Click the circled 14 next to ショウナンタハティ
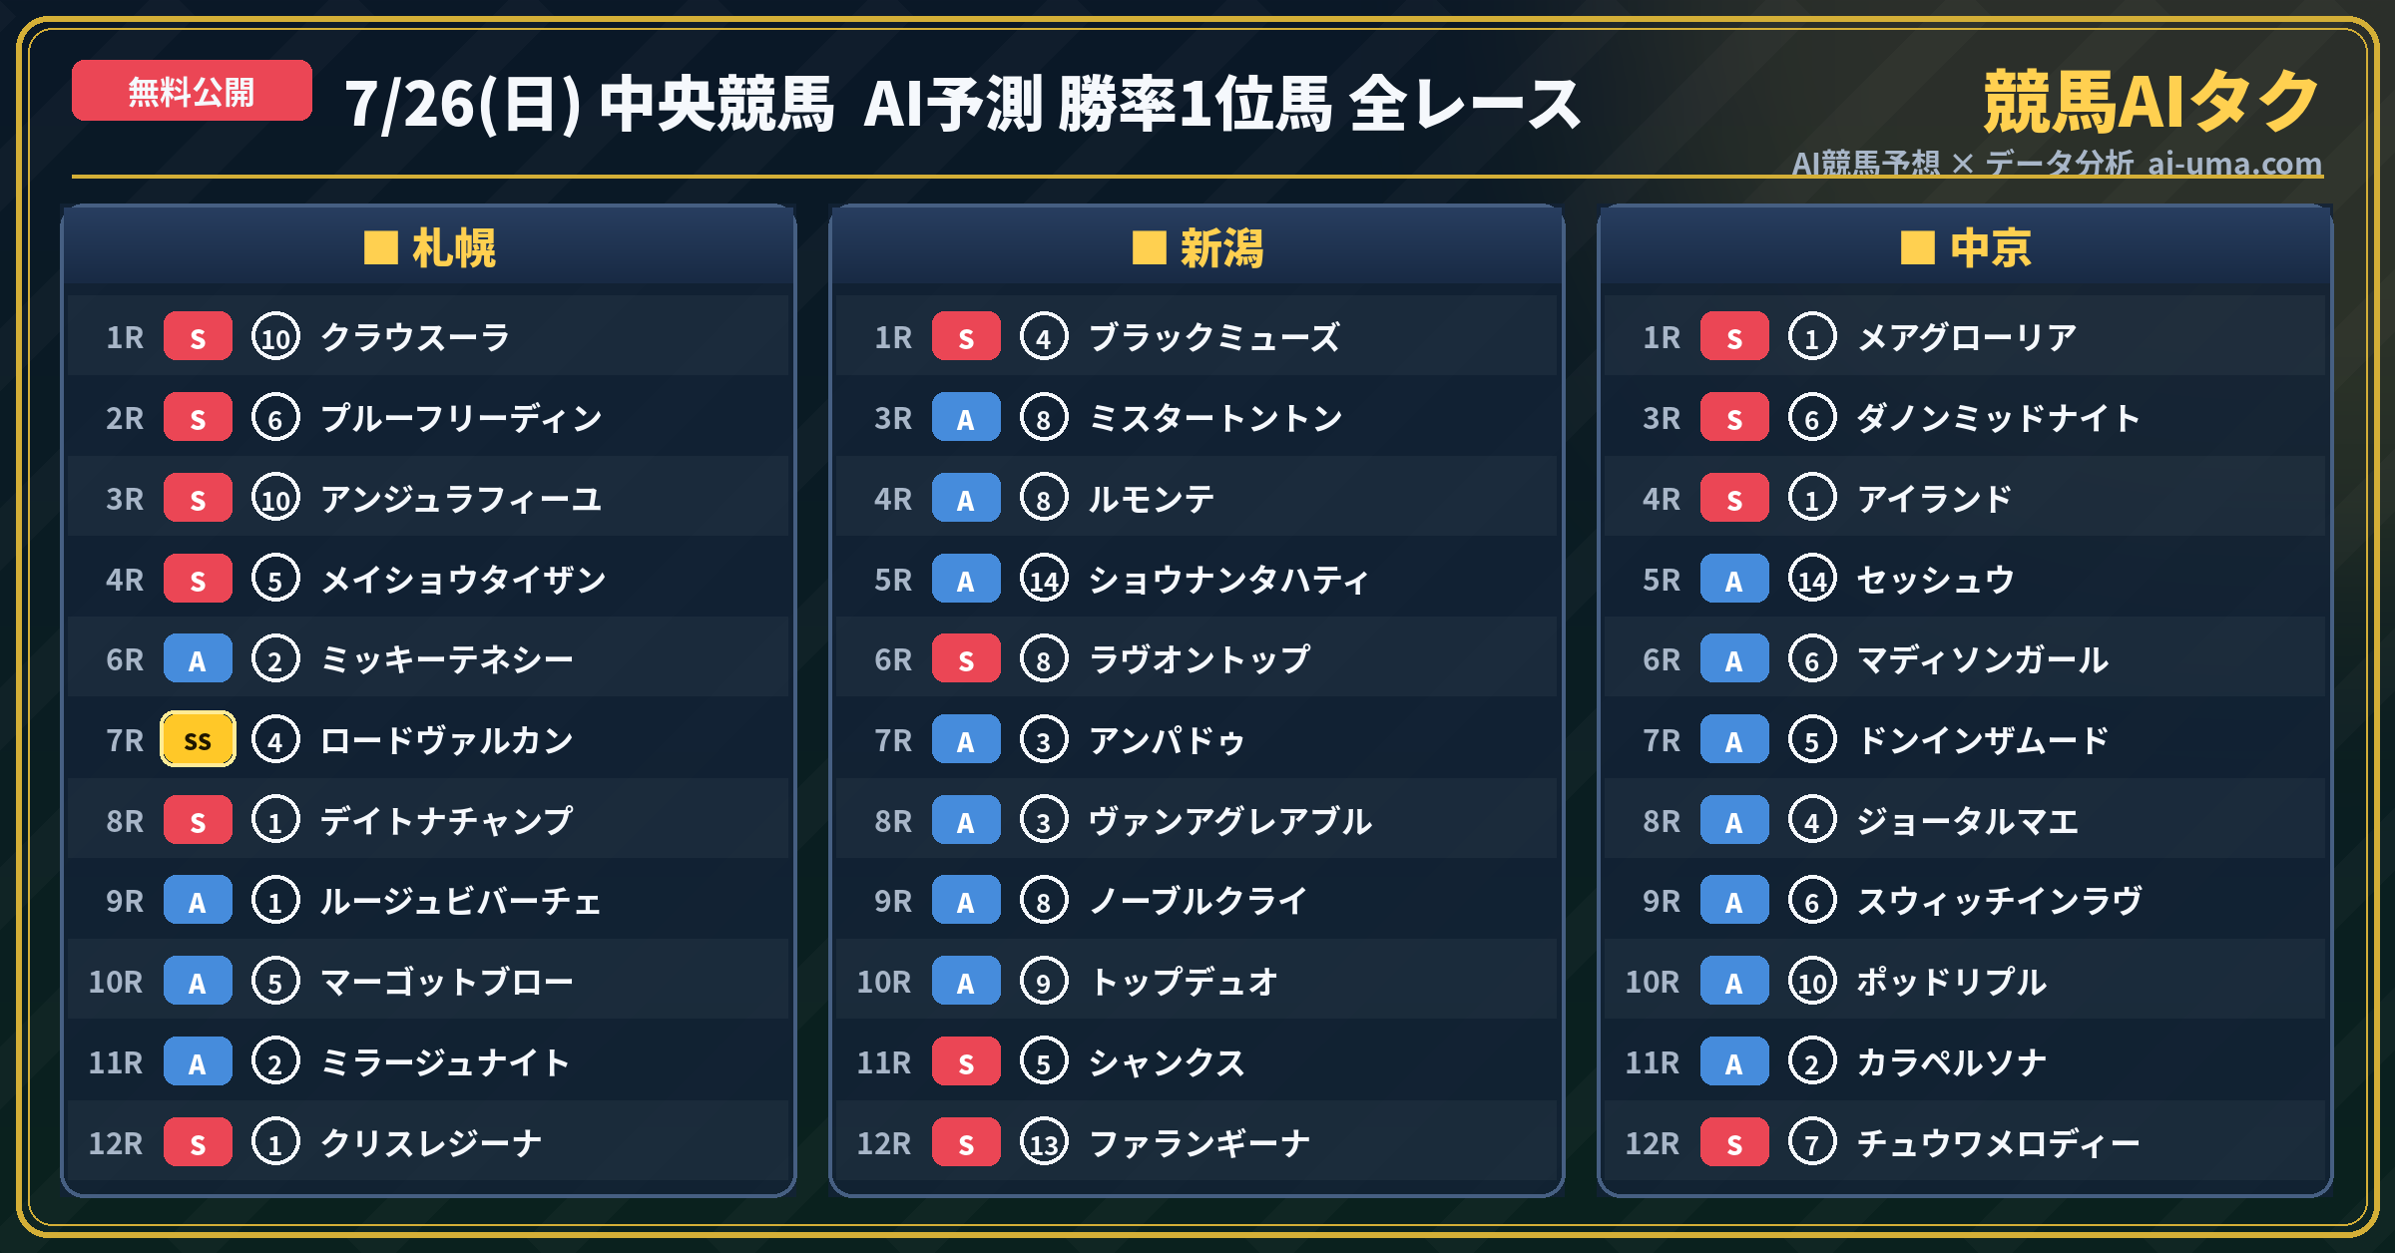This screenshot has height=1253, width=2395. 1044,579
